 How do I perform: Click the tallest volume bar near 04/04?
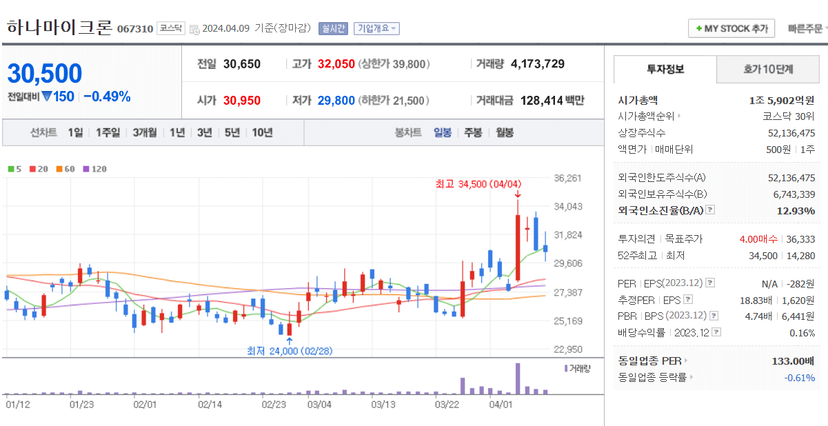coord(517,378)
